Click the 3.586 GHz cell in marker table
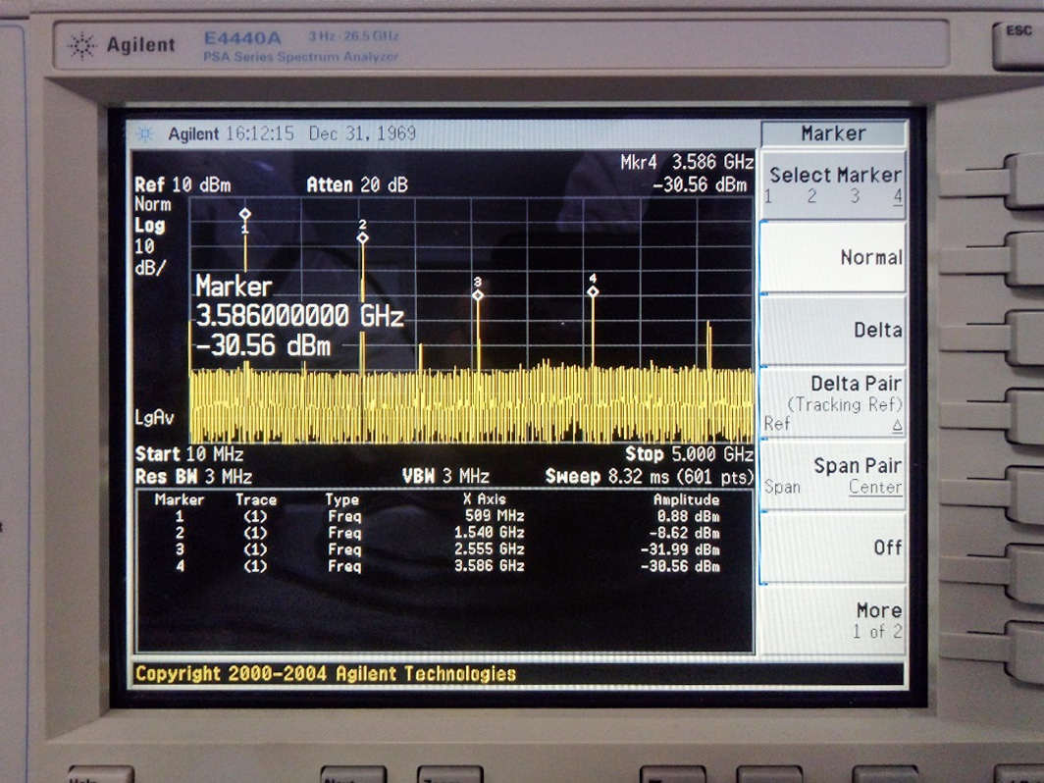The image size is (1044, 783). coord(490,566)
